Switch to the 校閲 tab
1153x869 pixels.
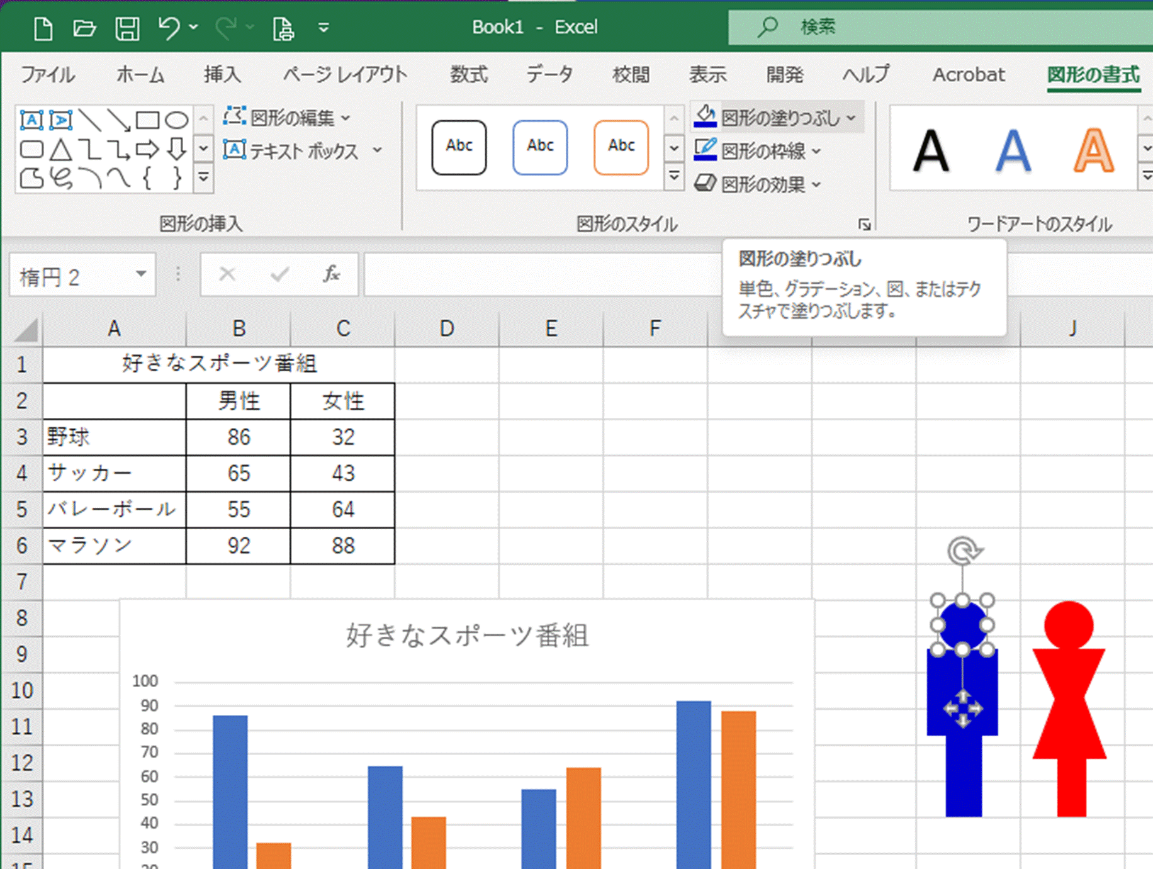pyautogui.click(x=631, y=75)
